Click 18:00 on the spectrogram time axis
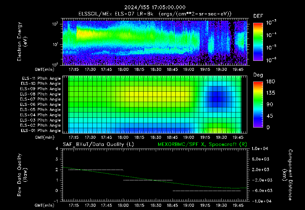This screenshot has width=305, height=210. 123,69
